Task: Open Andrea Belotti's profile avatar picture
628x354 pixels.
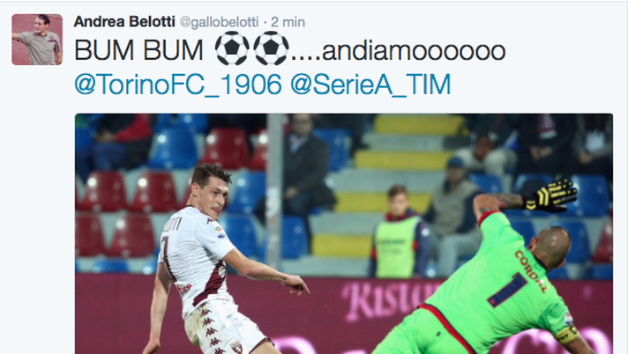Action: pyautogui.click(x=37, y=40)
